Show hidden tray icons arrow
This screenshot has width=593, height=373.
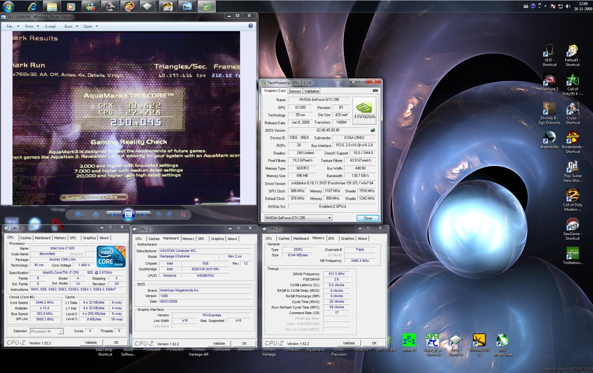coord(545,6)
